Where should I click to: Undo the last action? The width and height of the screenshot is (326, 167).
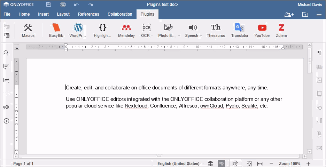(x=77, y=5)
